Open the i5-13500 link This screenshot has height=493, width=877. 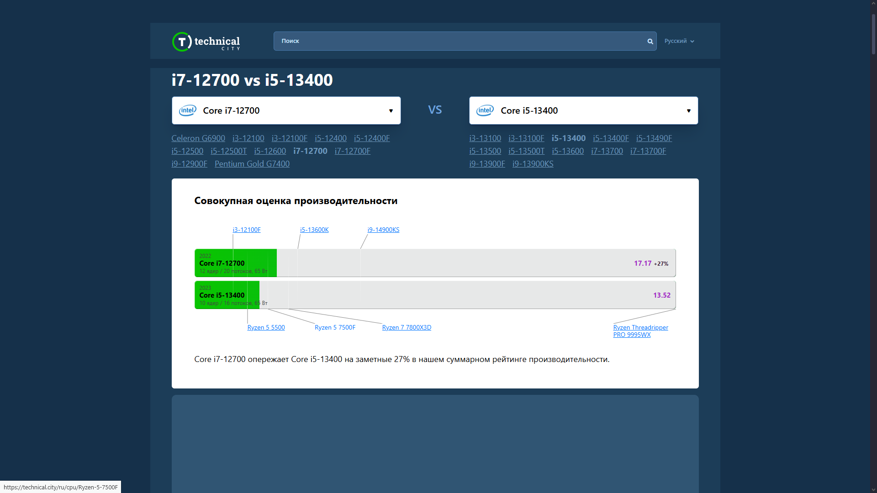pyautogui.click(x=485, y=151)
